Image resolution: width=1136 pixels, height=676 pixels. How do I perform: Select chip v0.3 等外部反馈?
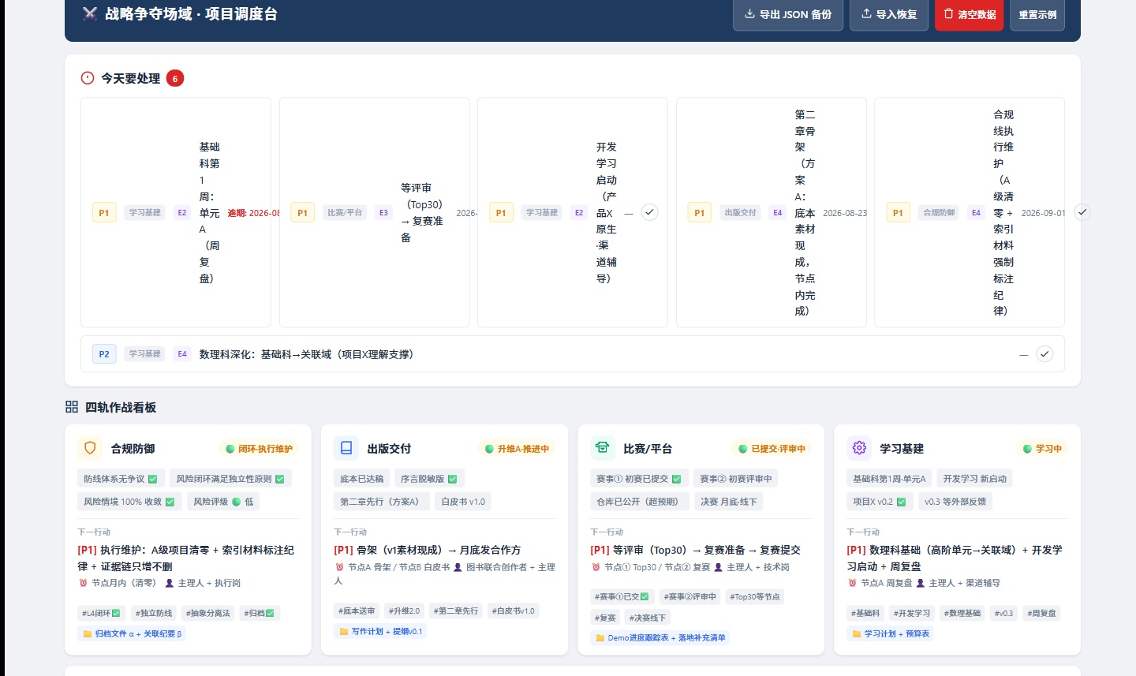pyautogui.click(x=955, y=502)
